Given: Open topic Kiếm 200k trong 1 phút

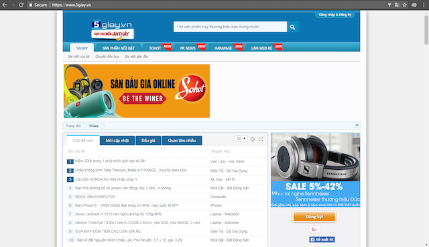Looking at the screenshot, I should pos(110,161).
